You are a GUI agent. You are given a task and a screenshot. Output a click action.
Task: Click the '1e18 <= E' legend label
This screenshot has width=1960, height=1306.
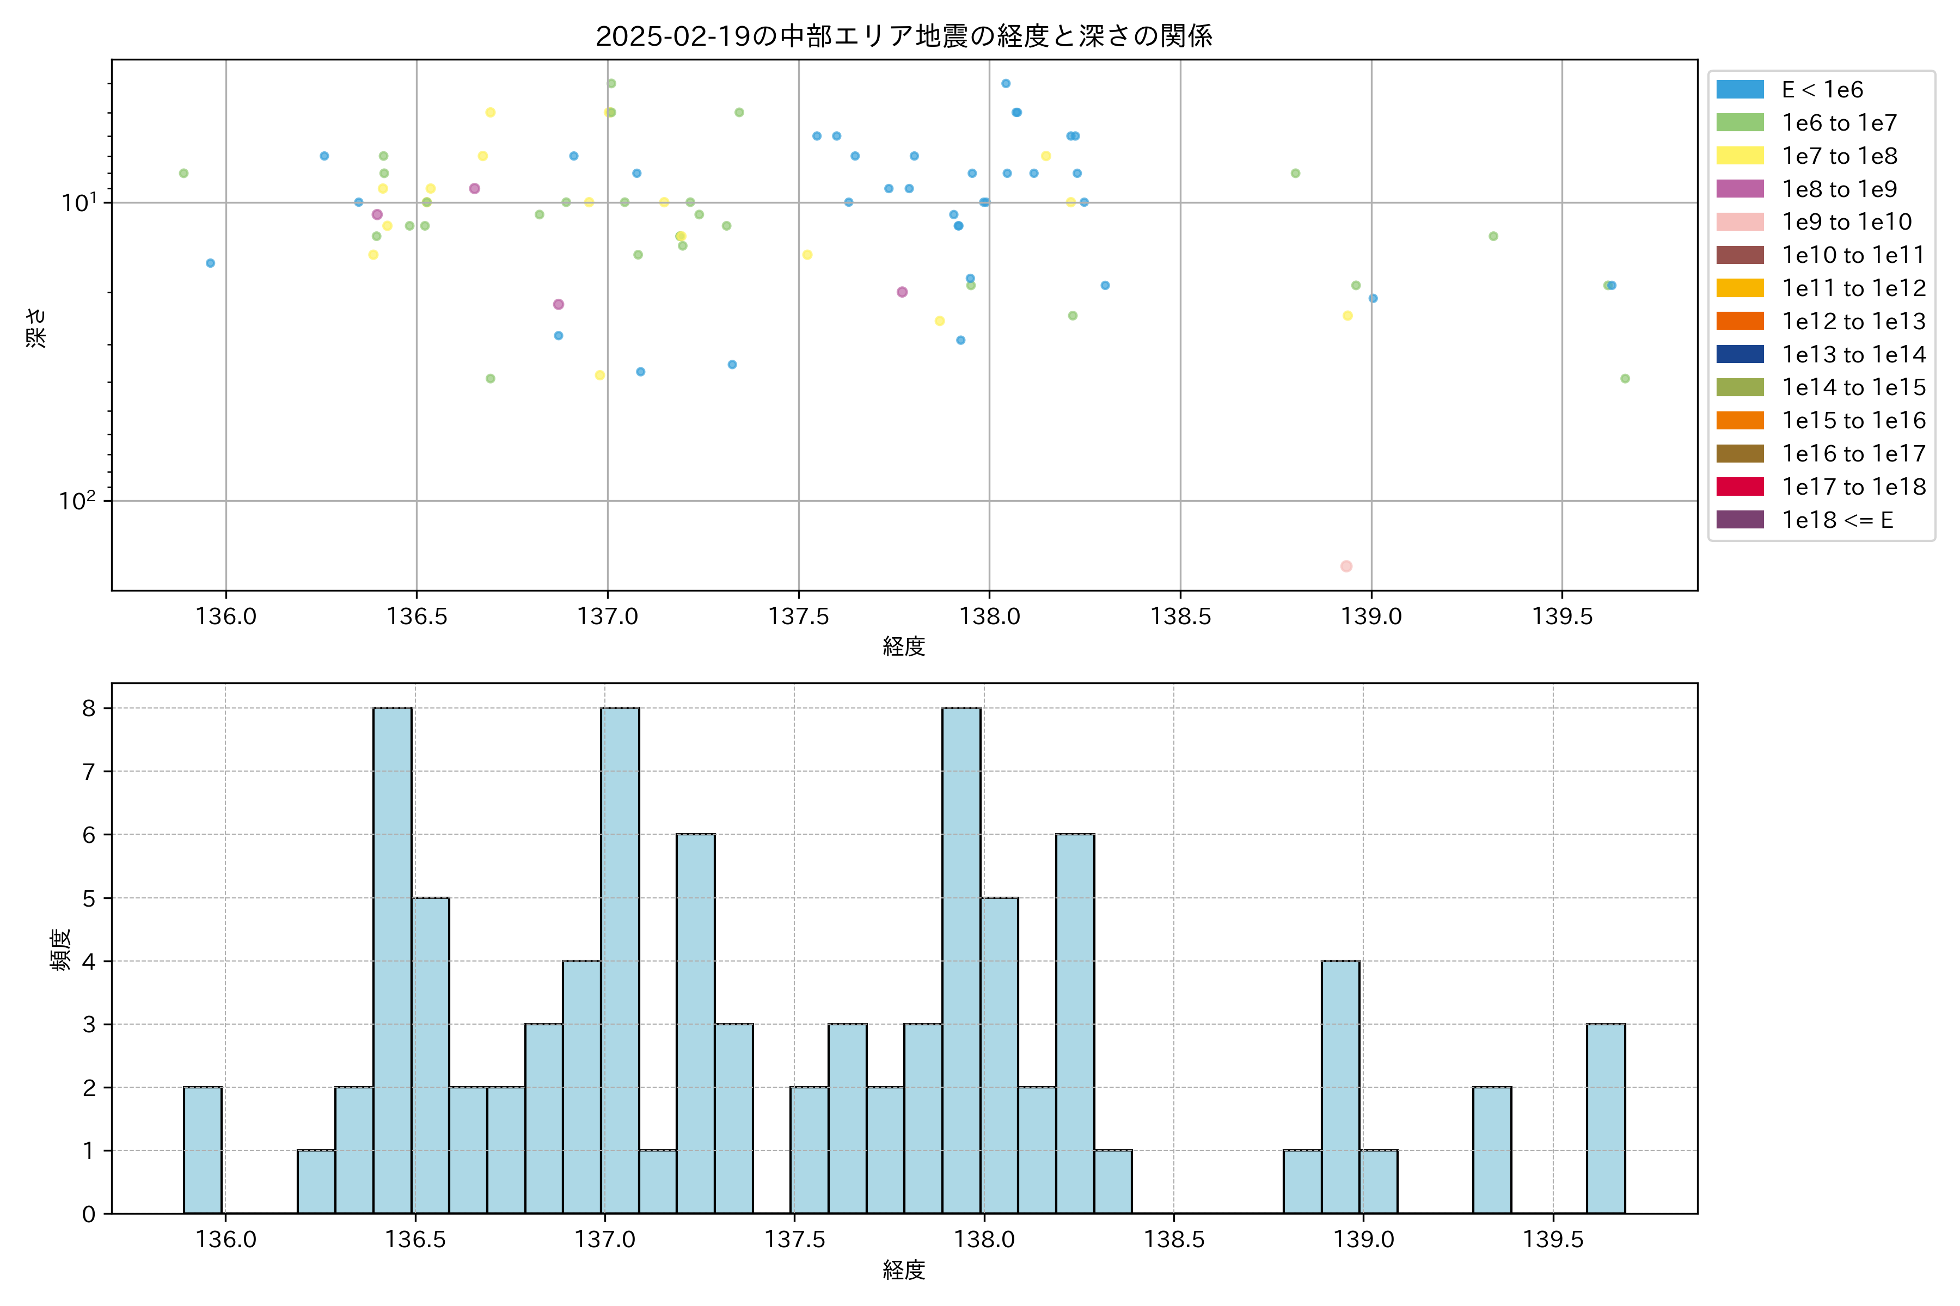tap(1837, 520)
